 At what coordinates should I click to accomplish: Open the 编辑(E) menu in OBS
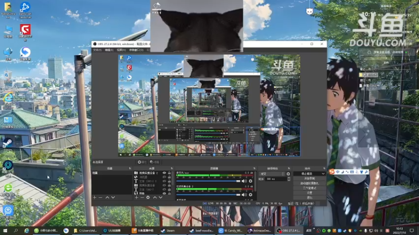(109, 50)
